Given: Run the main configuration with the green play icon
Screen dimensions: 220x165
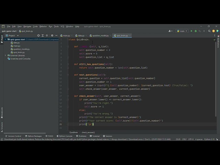Looking at the screenshot, I should point(191,31).
